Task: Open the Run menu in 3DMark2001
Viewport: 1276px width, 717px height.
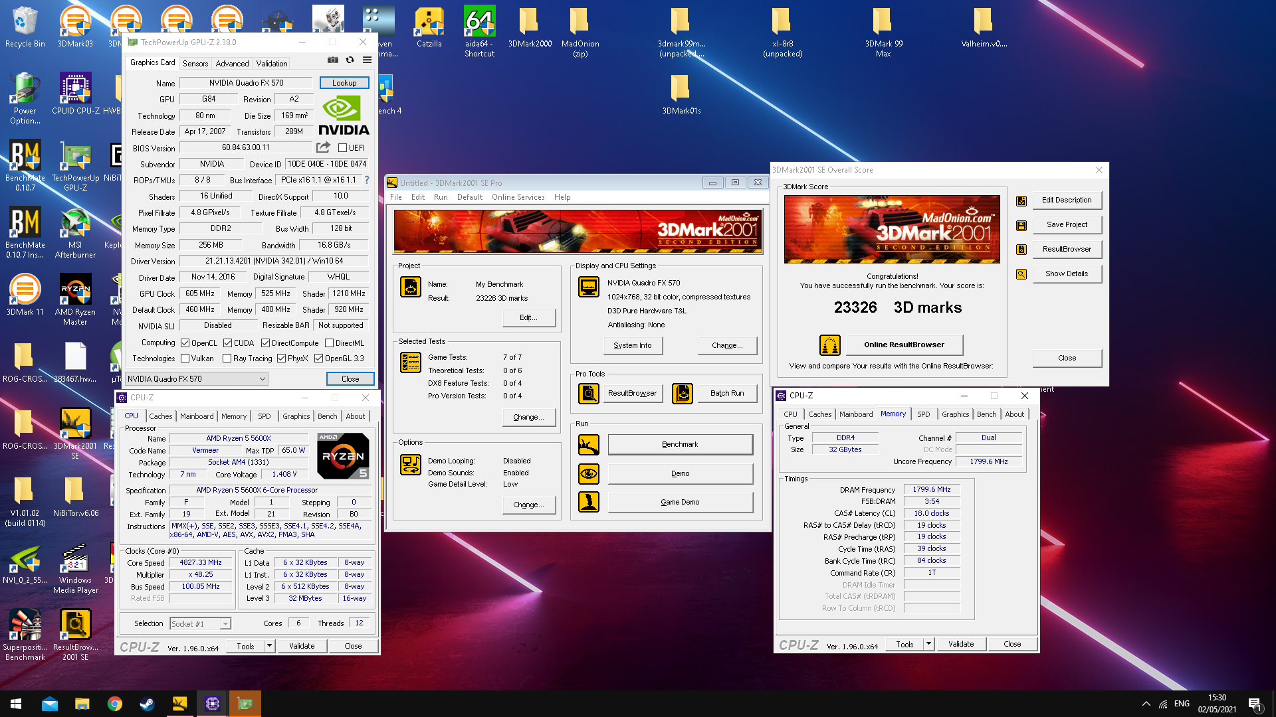Action: [x=441, y=197]
